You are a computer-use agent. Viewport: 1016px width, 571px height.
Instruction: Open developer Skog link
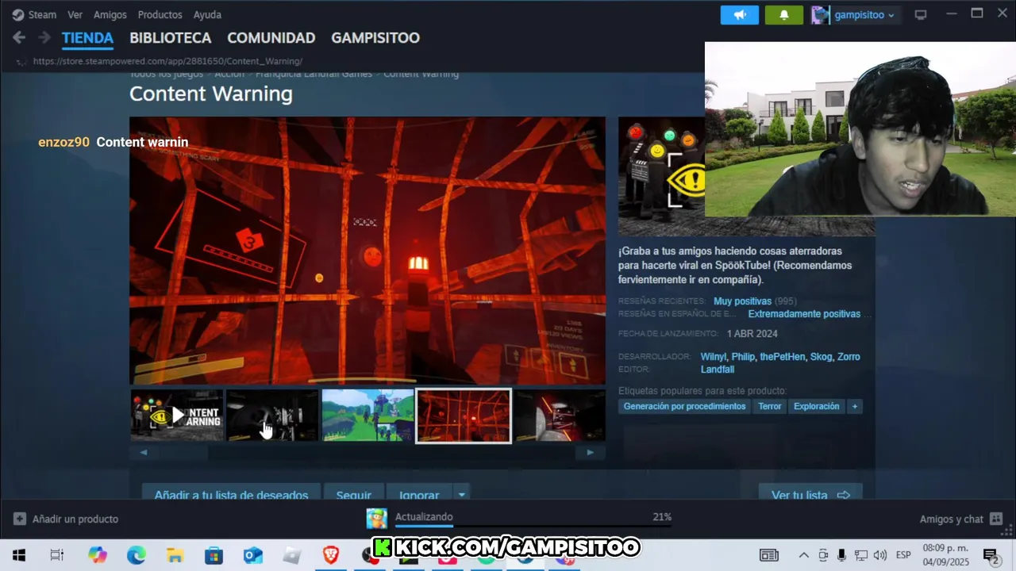coord(820,357)
